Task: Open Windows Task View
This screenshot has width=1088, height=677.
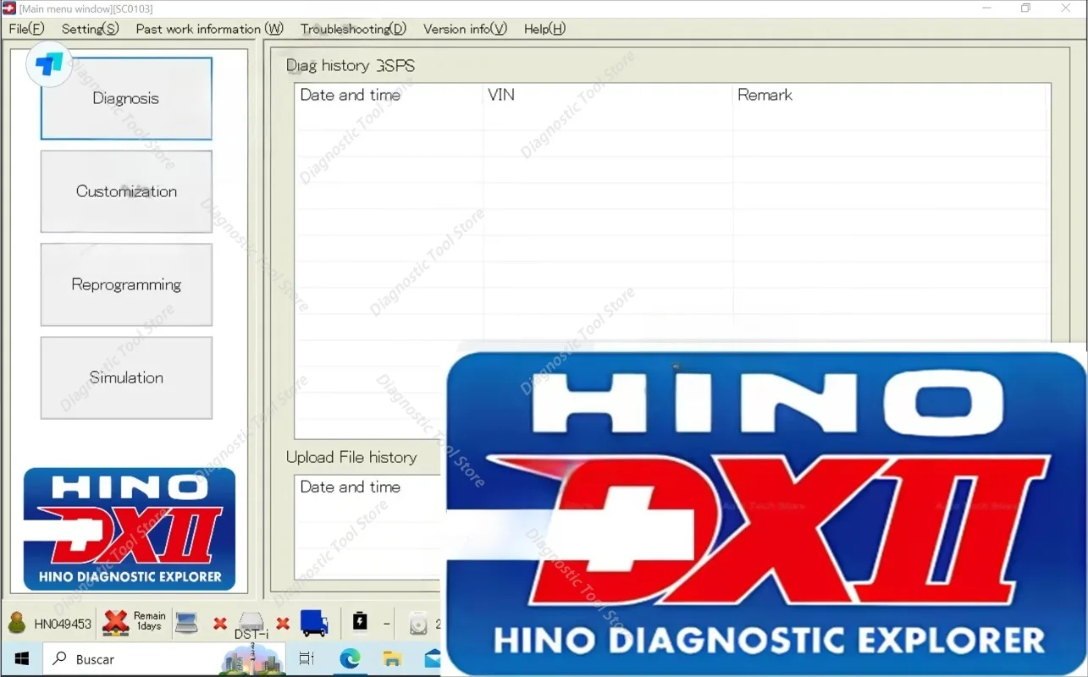Action: pos(307,659)
